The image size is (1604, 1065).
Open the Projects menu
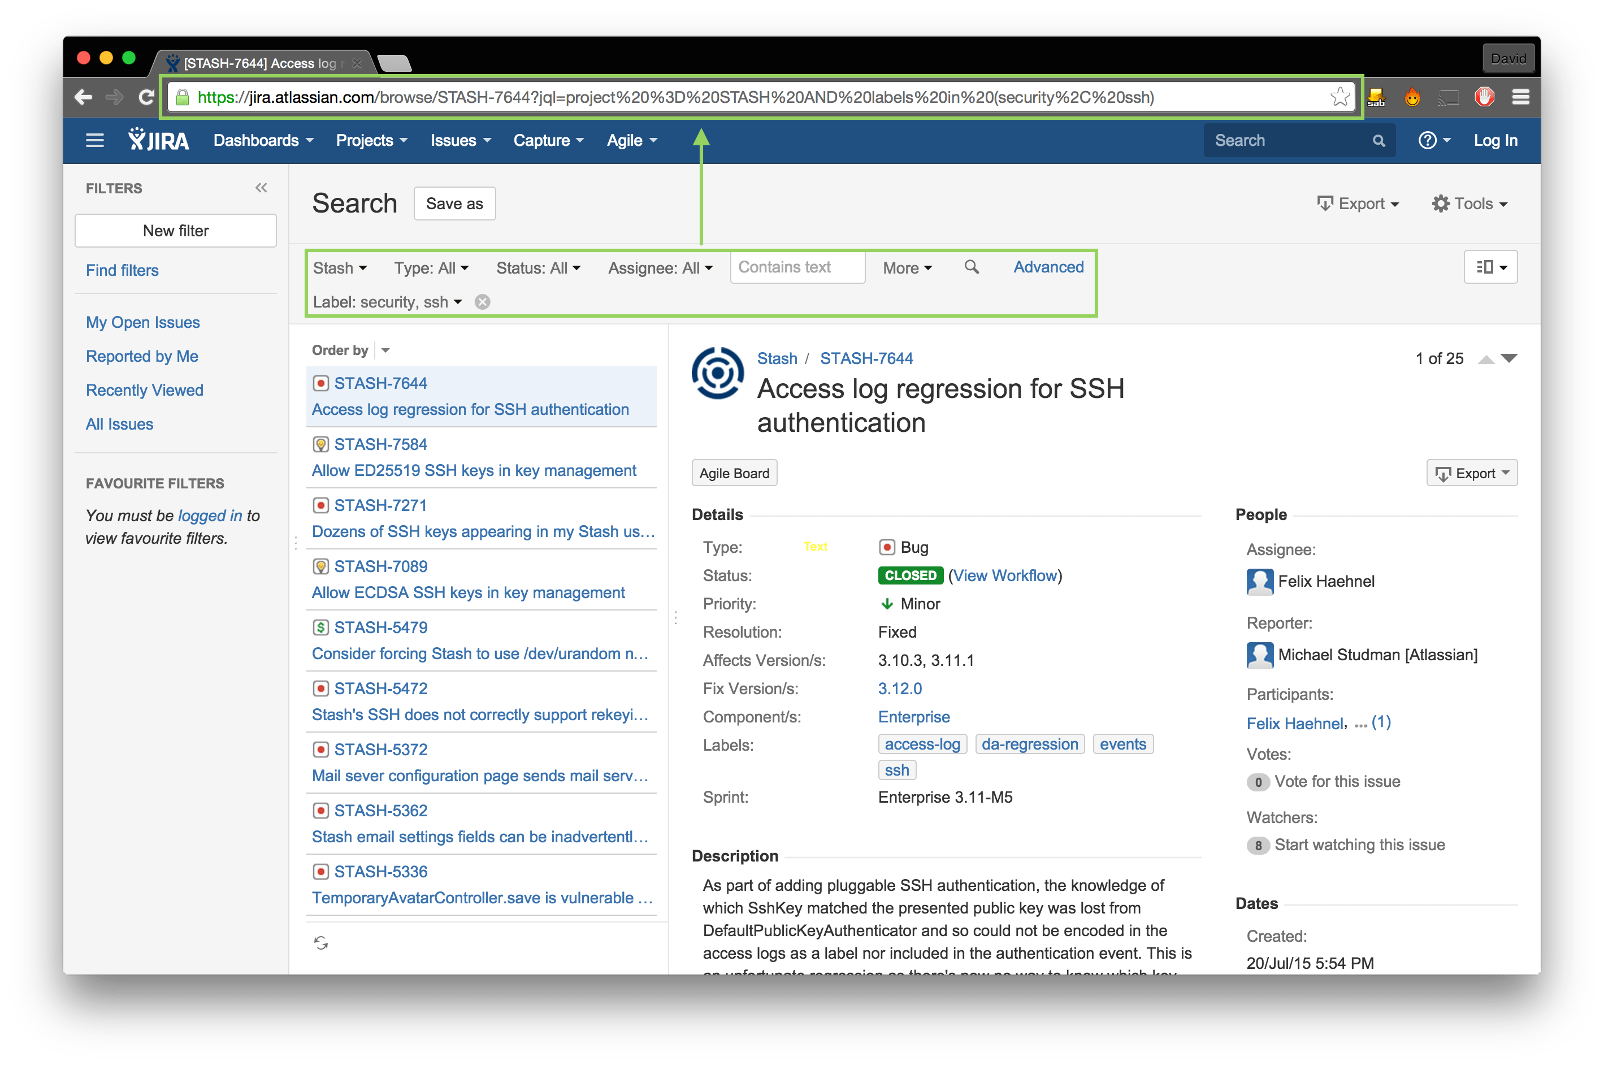pyautogui.click(x=371, y=141)
